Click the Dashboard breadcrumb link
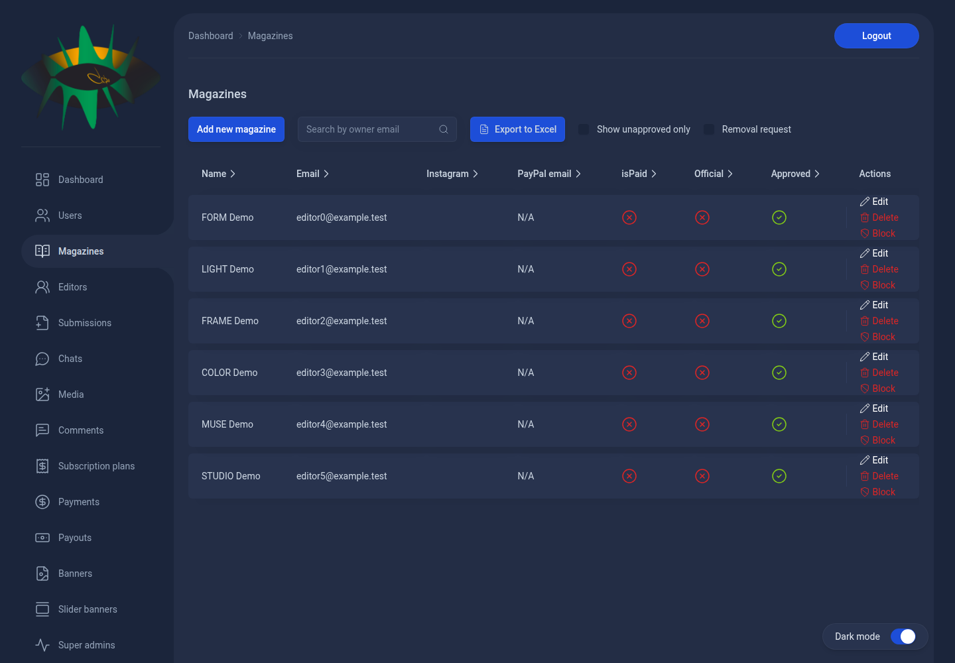The image size is (955, 663). (x=211, y=36)
